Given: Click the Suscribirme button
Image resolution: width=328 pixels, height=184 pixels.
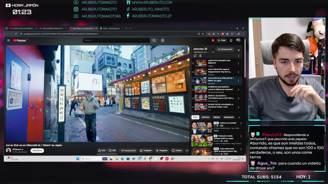Looking at the screenshot, I should coord(37,151).
